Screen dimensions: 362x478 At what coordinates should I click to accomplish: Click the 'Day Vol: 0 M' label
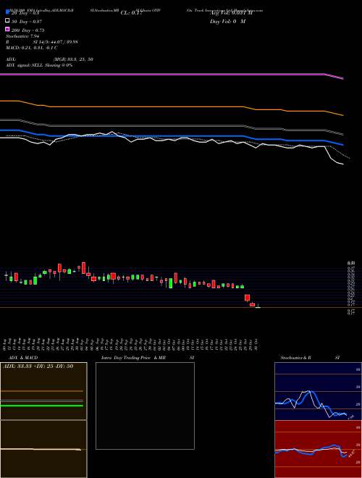[227, 21]
